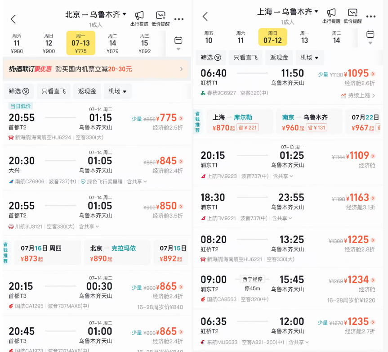Open 上海→库尔勒 ¥870起 suggestion
388x352 pixels.
(x=240, y=122)
